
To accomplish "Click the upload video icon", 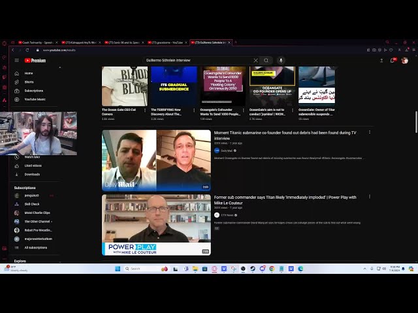I will pos(381,60).
